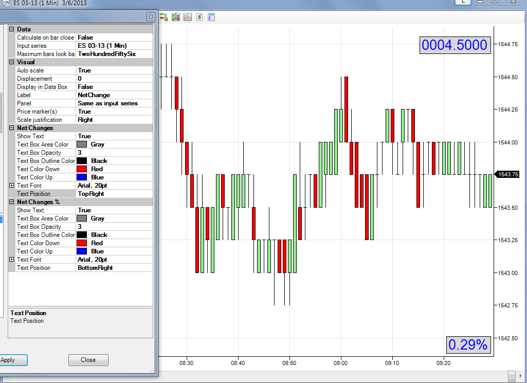Collapse the Visual section

pos(11,62)
